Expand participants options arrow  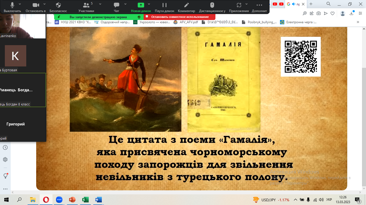(x=100, y=4)
